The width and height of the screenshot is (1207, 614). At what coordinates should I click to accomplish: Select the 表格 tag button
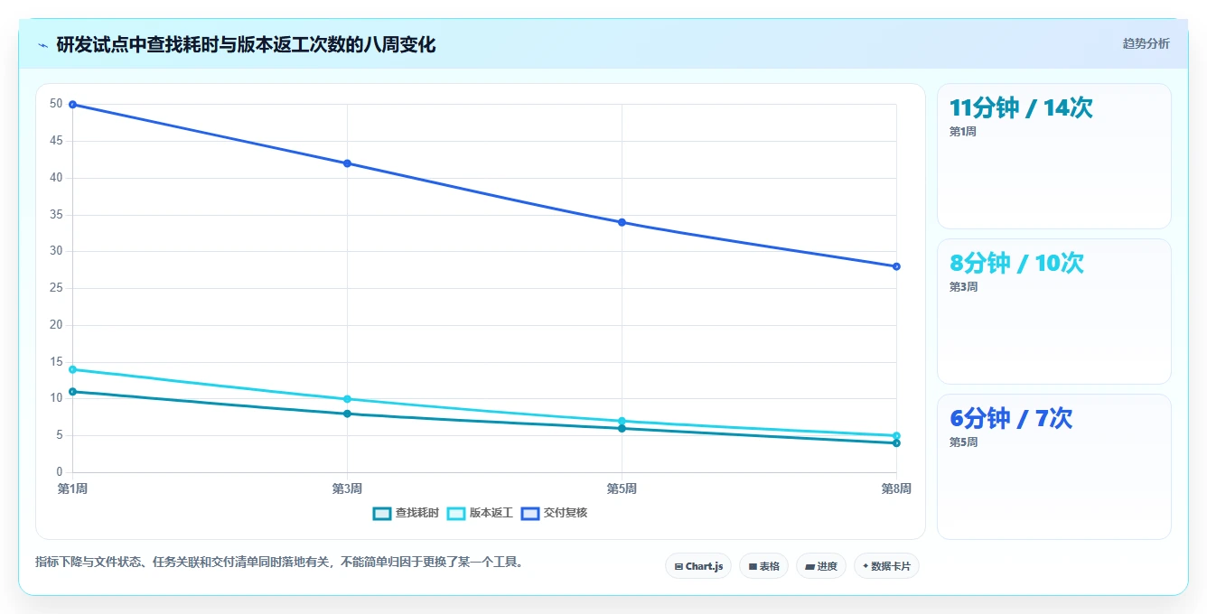(763, 566)
